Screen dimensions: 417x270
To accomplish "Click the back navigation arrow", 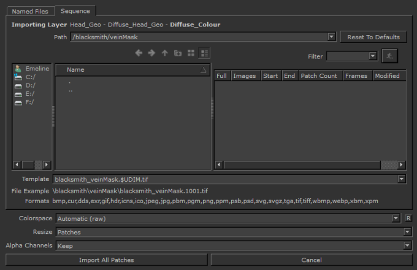I will (x=139, y=53).
